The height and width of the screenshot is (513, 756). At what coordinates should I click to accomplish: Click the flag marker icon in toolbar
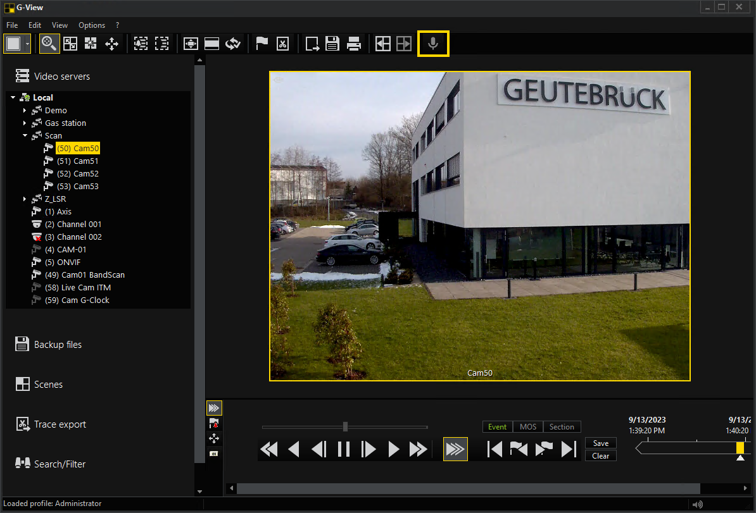pos(261,44)
